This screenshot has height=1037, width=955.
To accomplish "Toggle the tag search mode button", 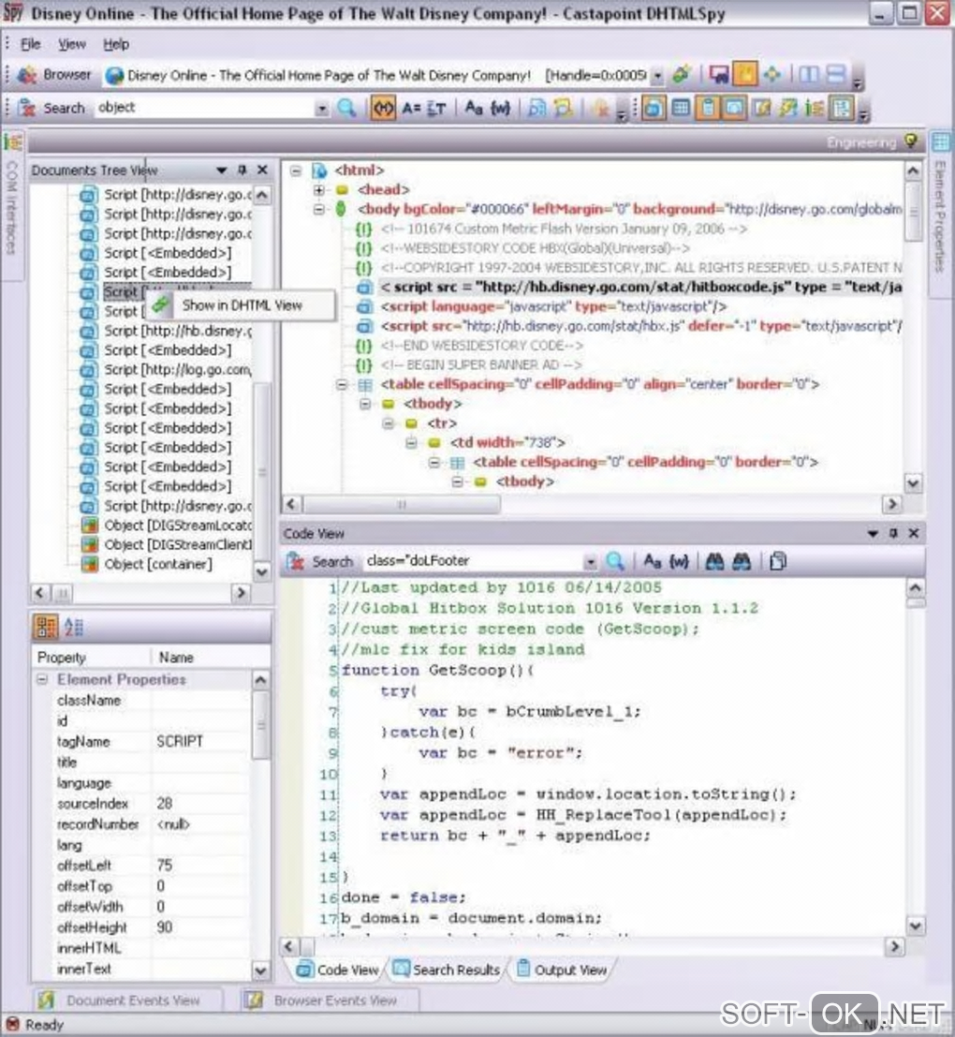I will [383, 108].
